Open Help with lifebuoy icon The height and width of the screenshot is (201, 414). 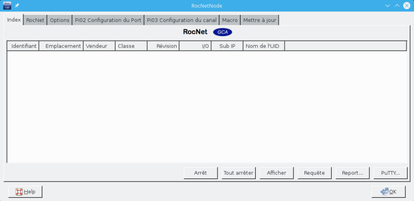[25, 191]
